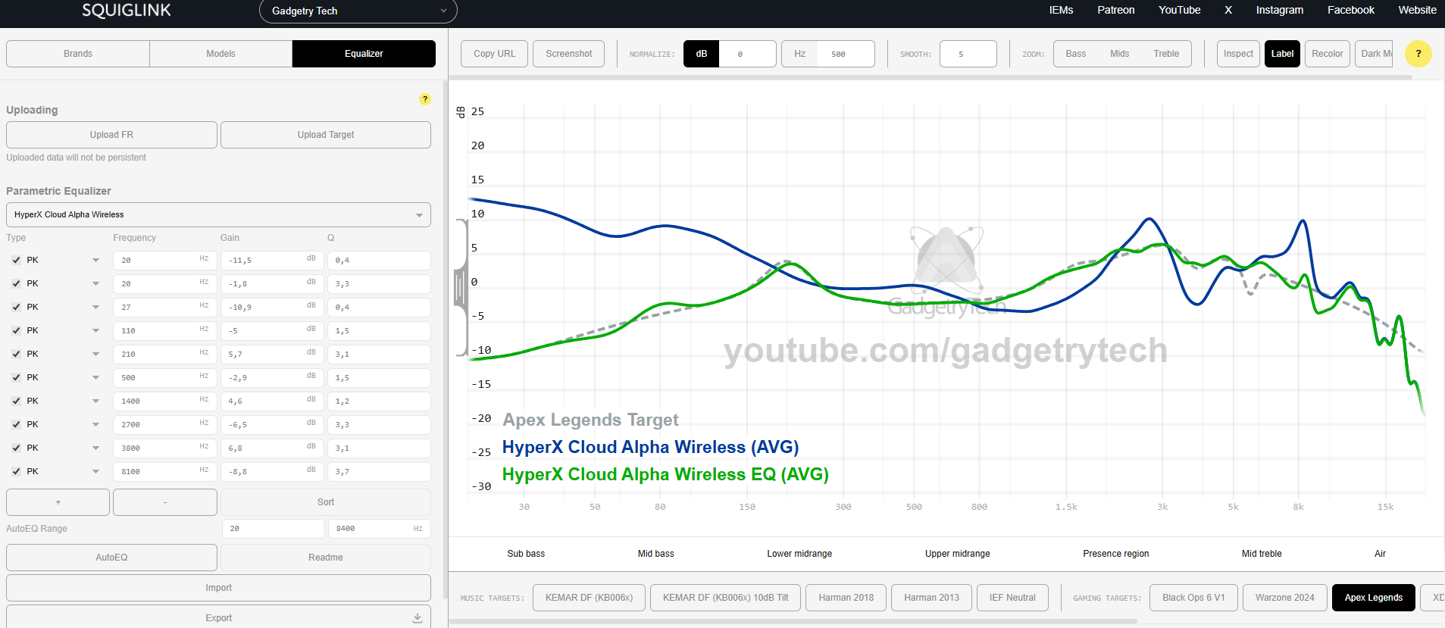The height and width of the screenshot is (628, 1445).
Task: Click the Export download arrow icon
Action: click(x=418, y=618)
